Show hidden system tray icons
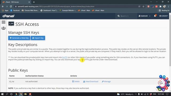 pos(136,94)
